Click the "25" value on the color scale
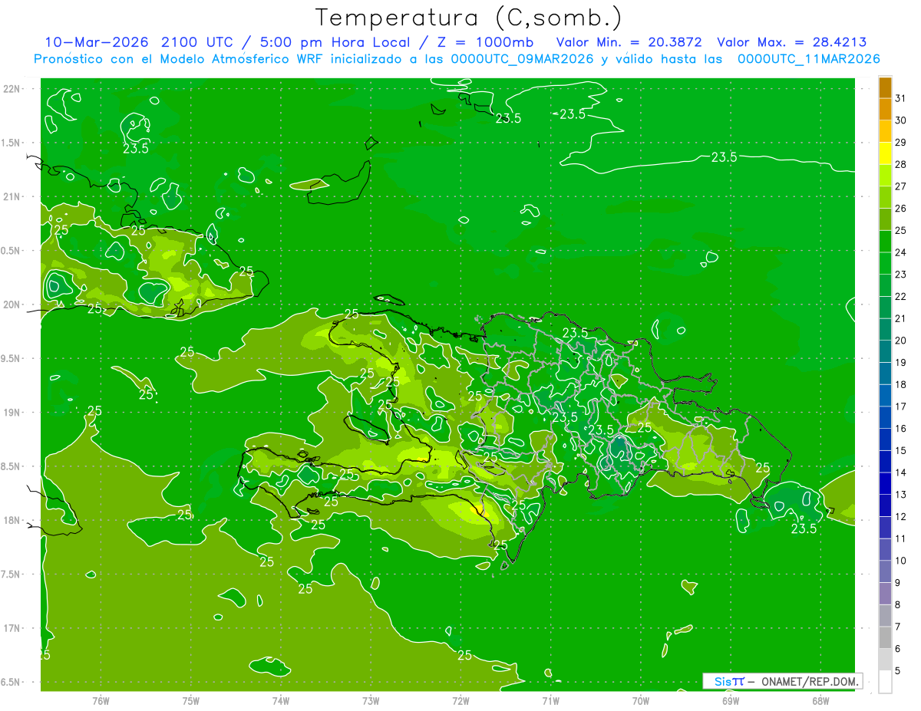Image resolution: width=921 pixels, height=711 pixels. (x=901, y=230)
